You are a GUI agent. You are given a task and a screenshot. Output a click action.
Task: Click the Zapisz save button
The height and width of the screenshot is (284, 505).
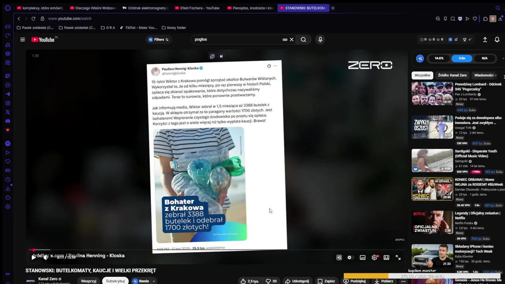point(326,281)
